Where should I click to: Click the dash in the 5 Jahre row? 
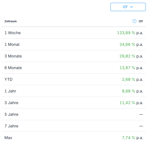[x=141, y=115]
